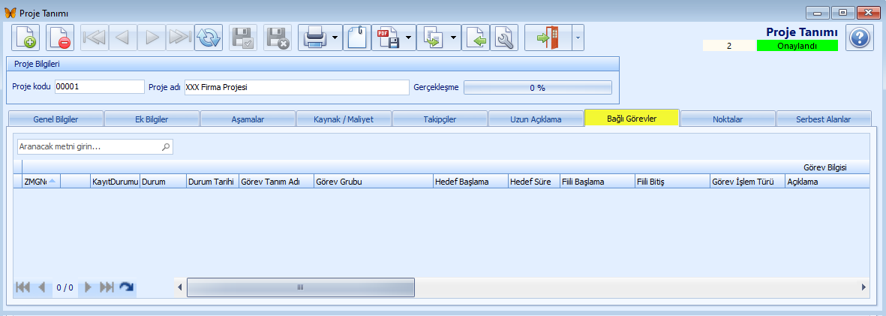This screenshot has height=316, width=886.
Task: Open the blue help question mark
Action: 860,38
